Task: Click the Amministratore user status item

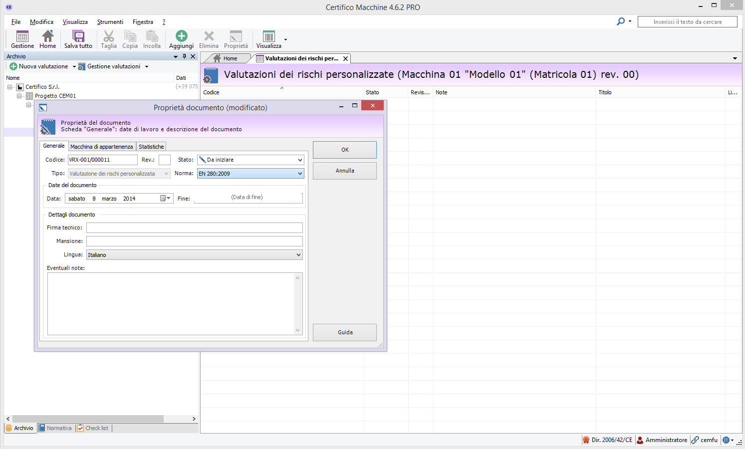Action: click(662, 440)
